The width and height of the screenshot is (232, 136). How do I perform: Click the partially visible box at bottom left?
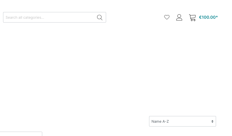tap(21, 134)
